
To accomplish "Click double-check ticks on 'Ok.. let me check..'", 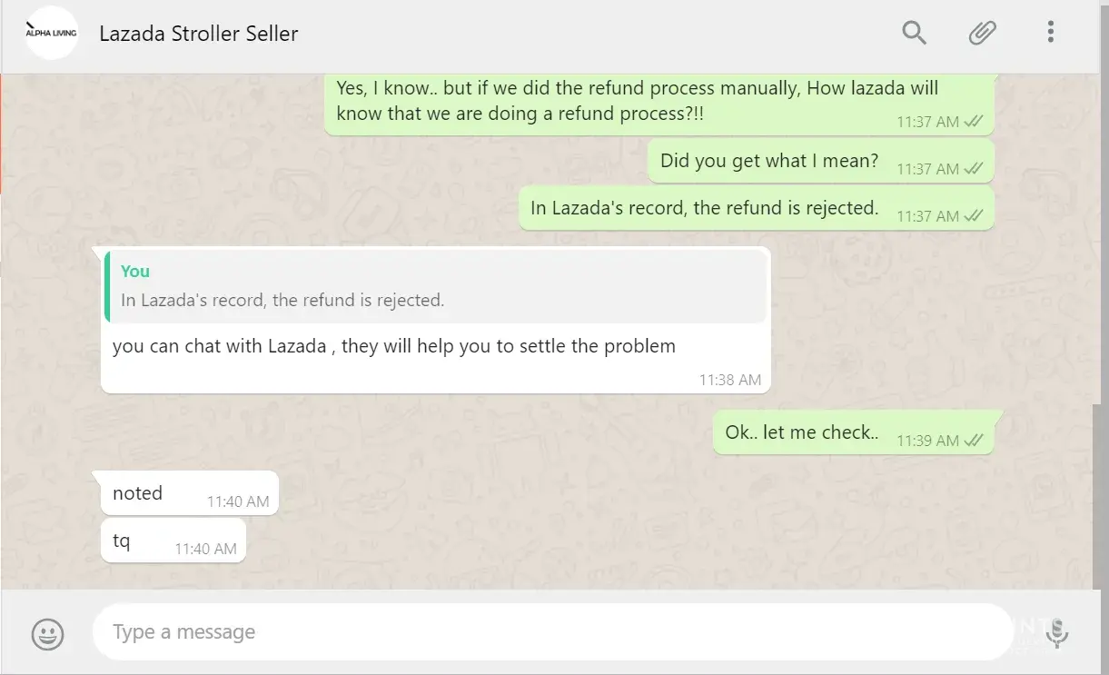I will click(x=974, y=441).
